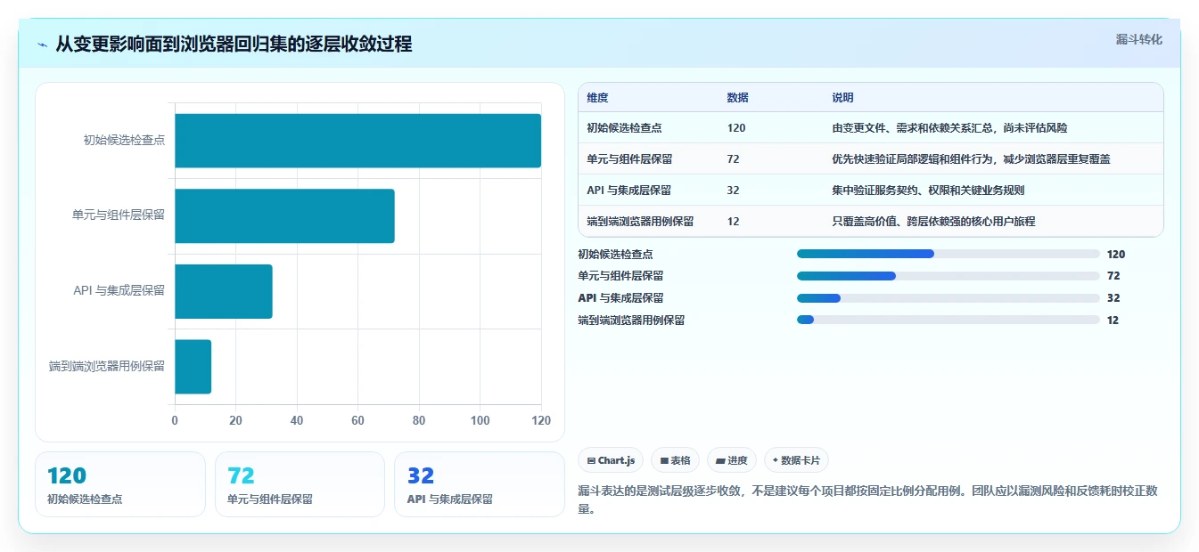1199x552 pixels.
Task: Click the value 120 in the table
Action: pos(736,128)
